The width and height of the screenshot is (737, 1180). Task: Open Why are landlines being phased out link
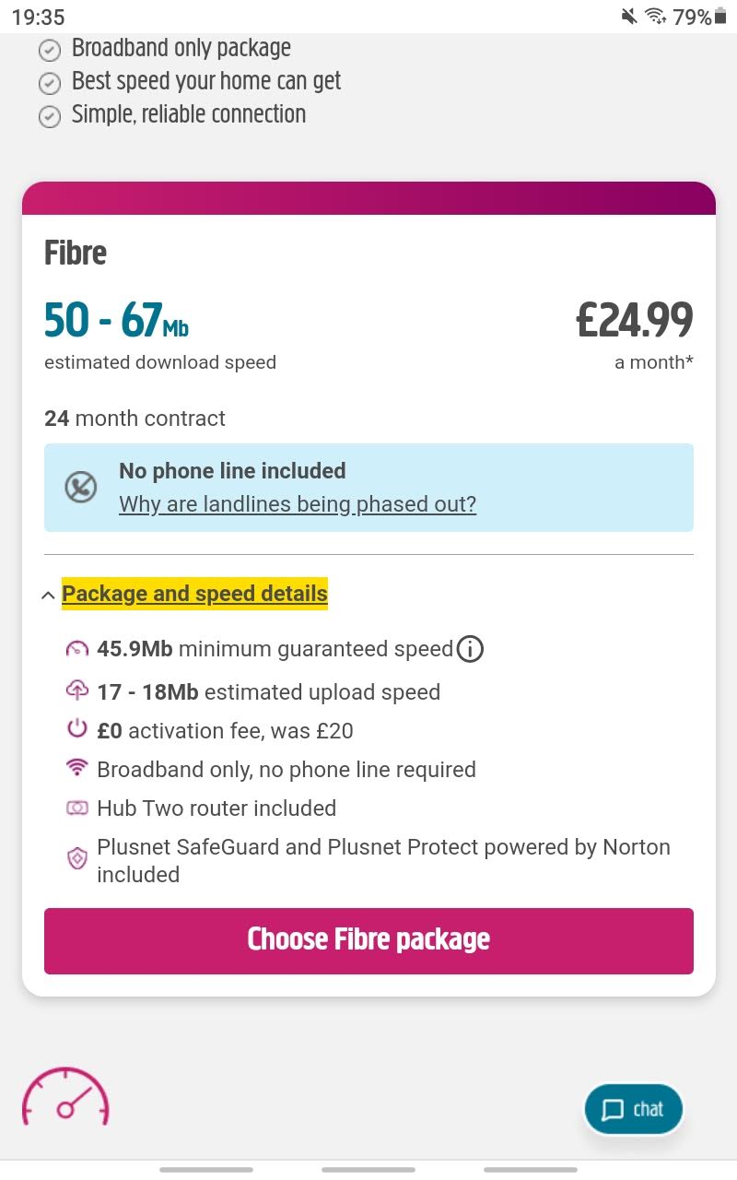(297, 504)
